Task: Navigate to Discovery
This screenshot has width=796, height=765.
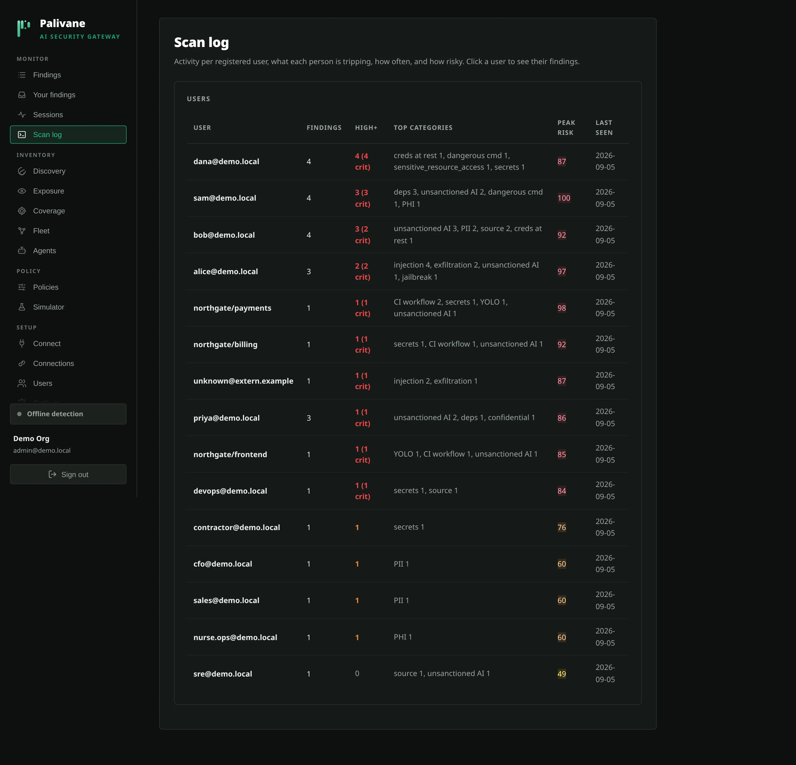Action: tap(68, 171)
